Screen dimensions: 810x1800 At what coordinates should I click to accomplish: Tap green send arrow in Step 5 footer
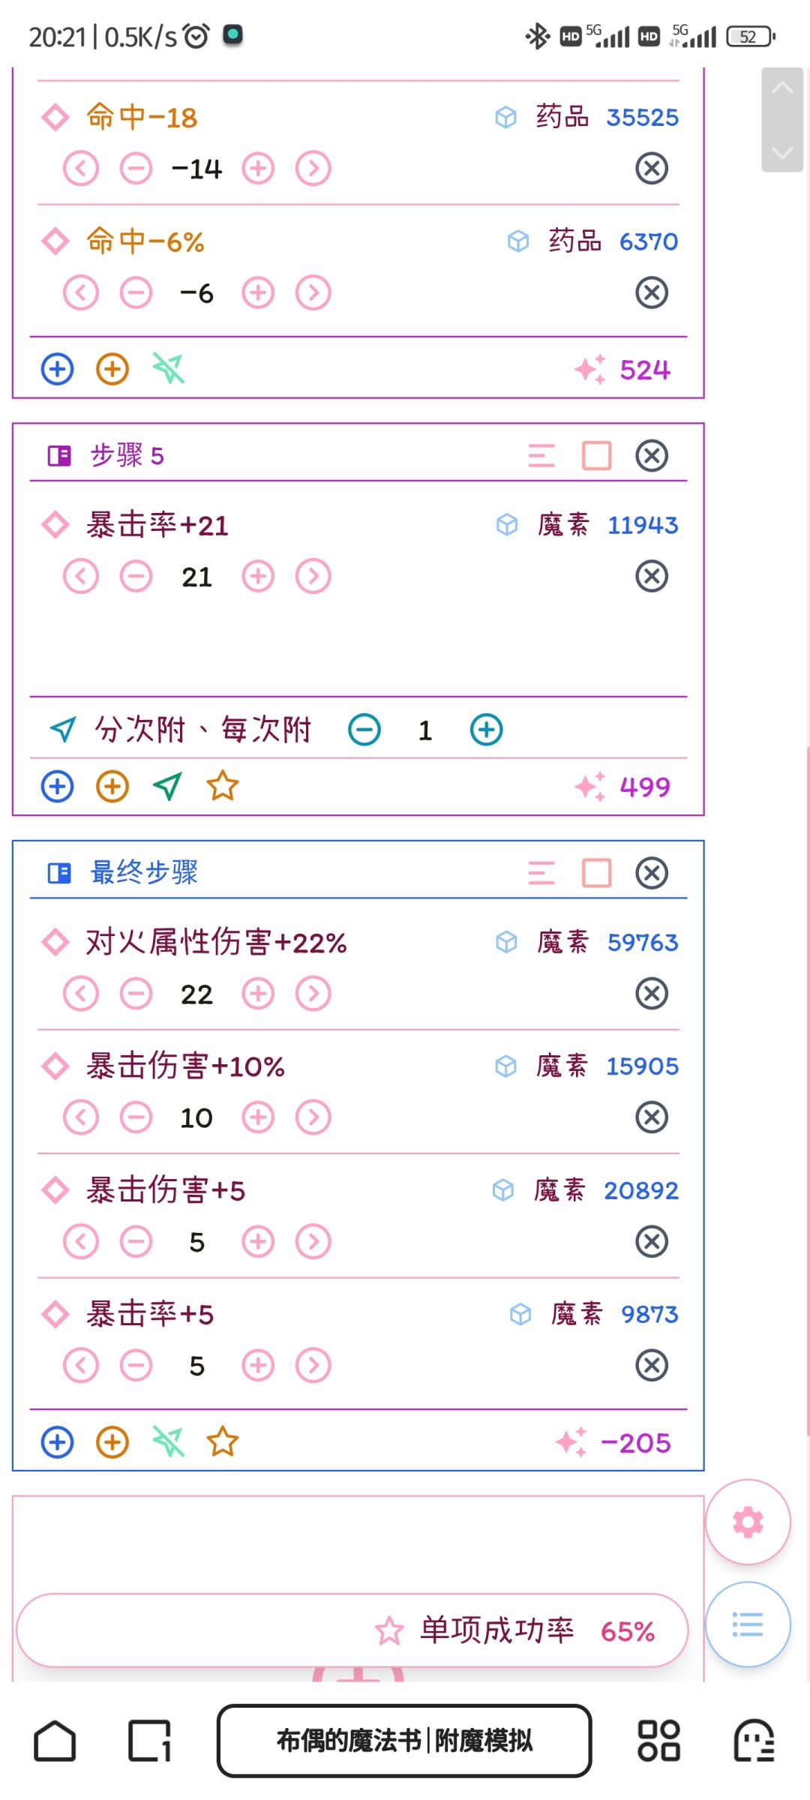[167, 786]
